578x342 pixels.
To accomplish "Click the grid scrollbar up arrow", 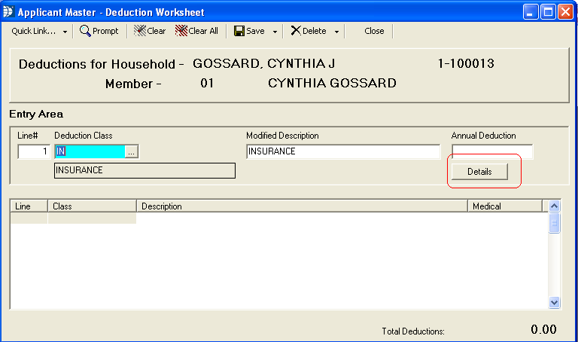I will click(x=555, y=206).
